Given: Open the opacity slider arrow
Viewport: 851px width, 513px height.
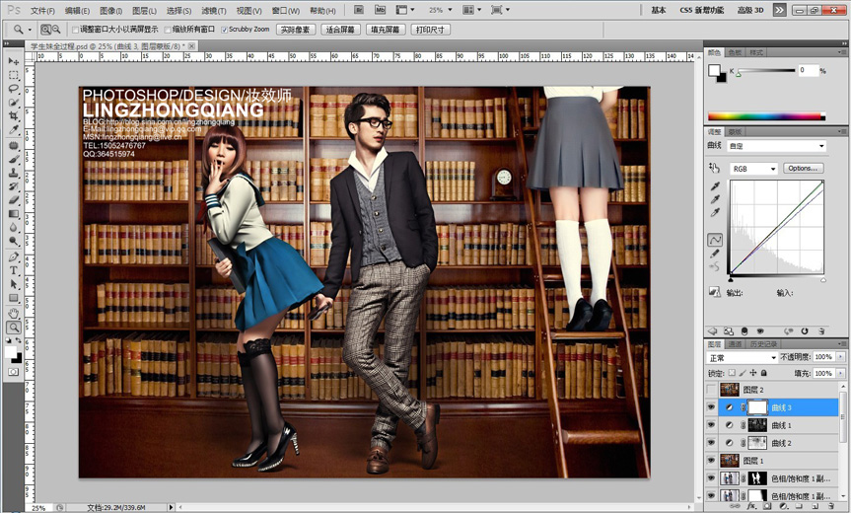Looking at the screenshot, I should point(841,357).
